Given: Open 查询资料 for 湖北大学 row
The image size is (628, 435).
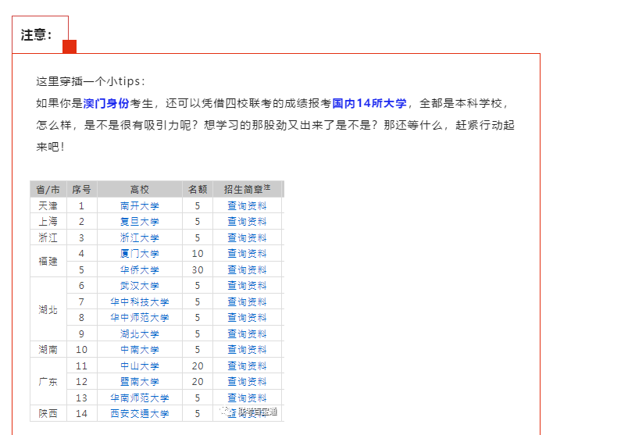Looking at the screenshot, I should (x=247, y=334).
